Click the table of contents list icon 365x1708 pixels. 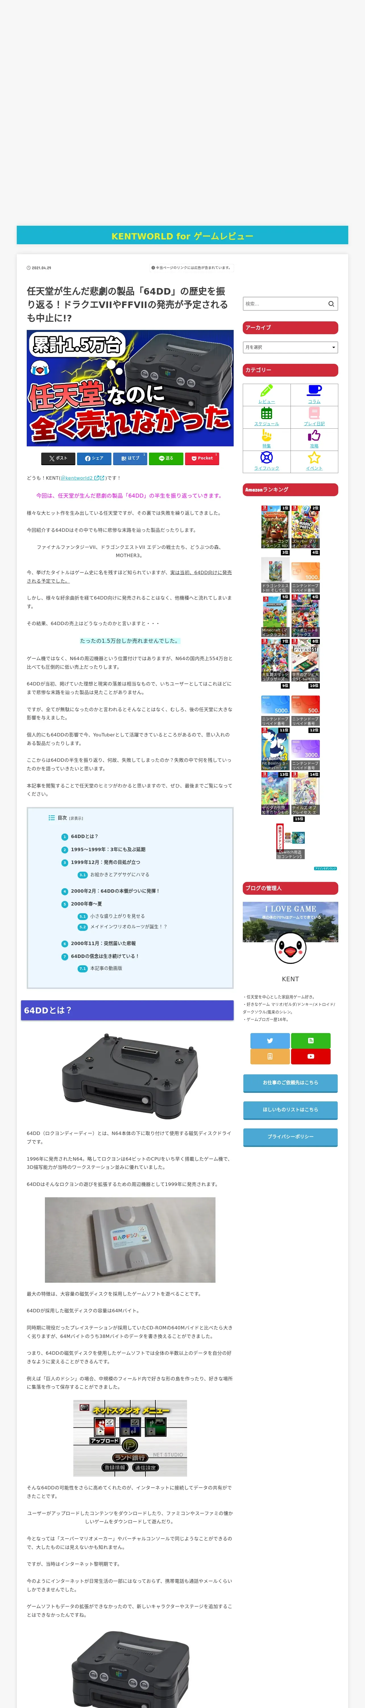click(x=52, y=818)
